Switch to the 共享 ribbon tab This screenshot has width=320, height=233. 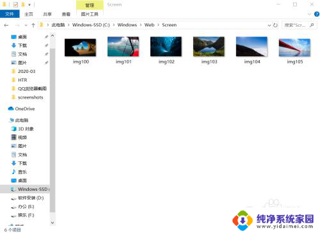(x=47, y=14)
